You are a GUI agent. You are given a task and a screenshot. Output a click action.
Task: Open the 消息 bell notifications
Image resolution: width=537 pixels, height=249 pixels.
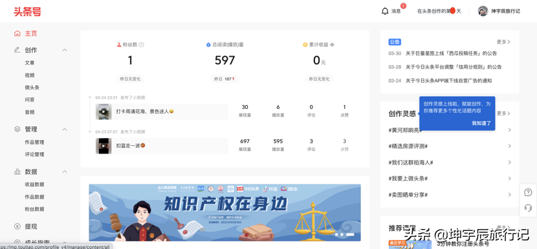tap(385, 11)
